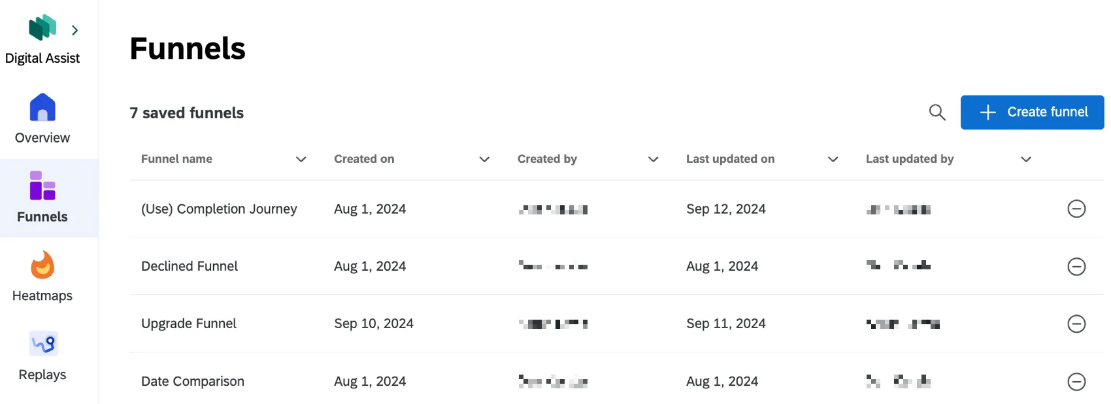Screen dimensions: 1111x404
Task: Open the (Use) Completion Journey funnel
Action: (220, 209)
